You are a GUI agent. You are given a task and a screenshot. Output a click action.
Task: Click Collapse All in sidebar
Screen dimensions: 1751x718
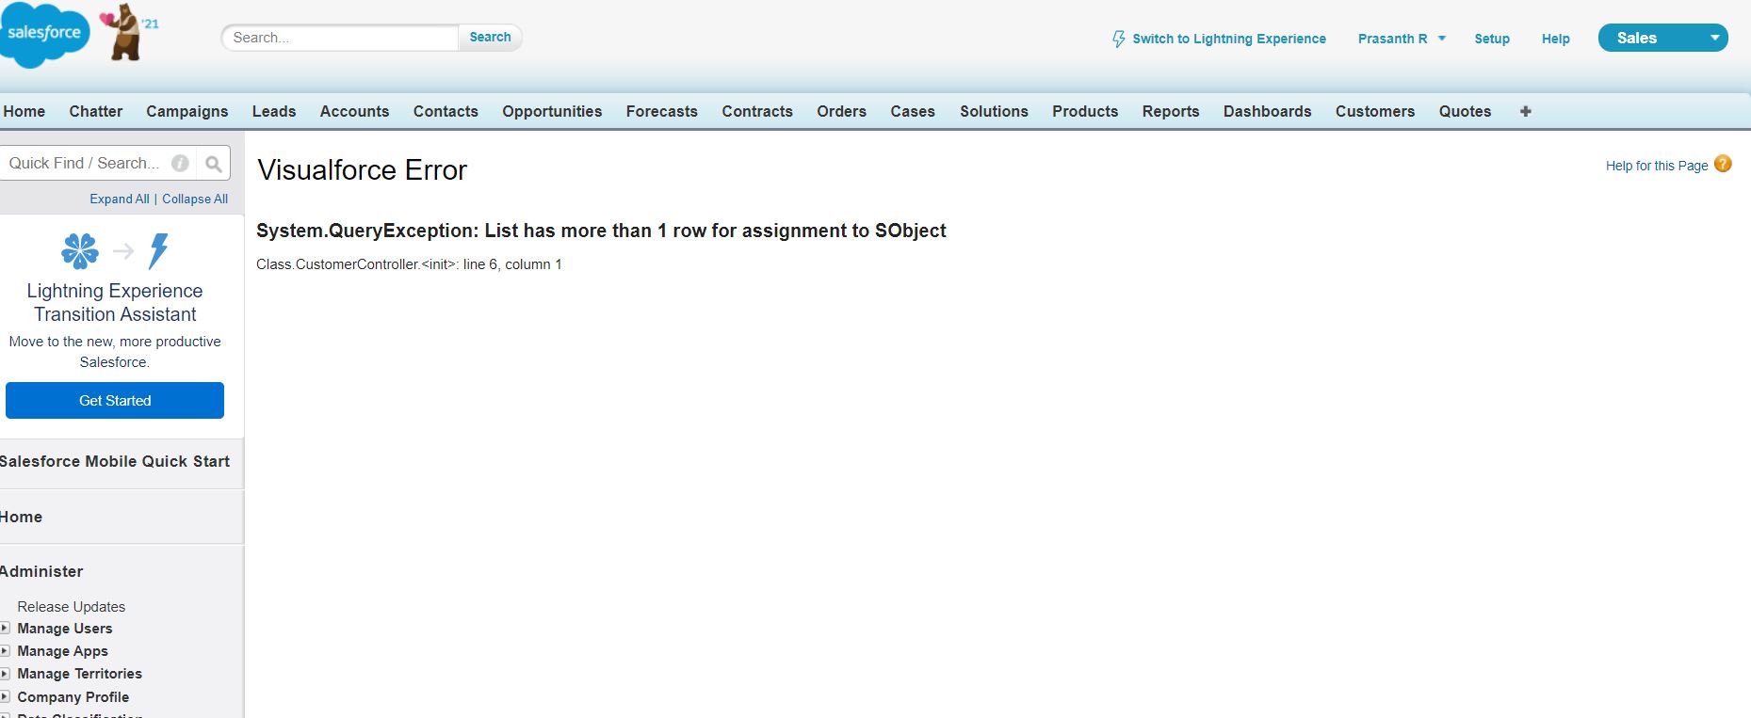[x=195, y=199]
